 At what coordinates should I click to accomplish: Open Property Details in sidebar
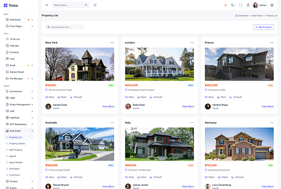click(17, 144)
